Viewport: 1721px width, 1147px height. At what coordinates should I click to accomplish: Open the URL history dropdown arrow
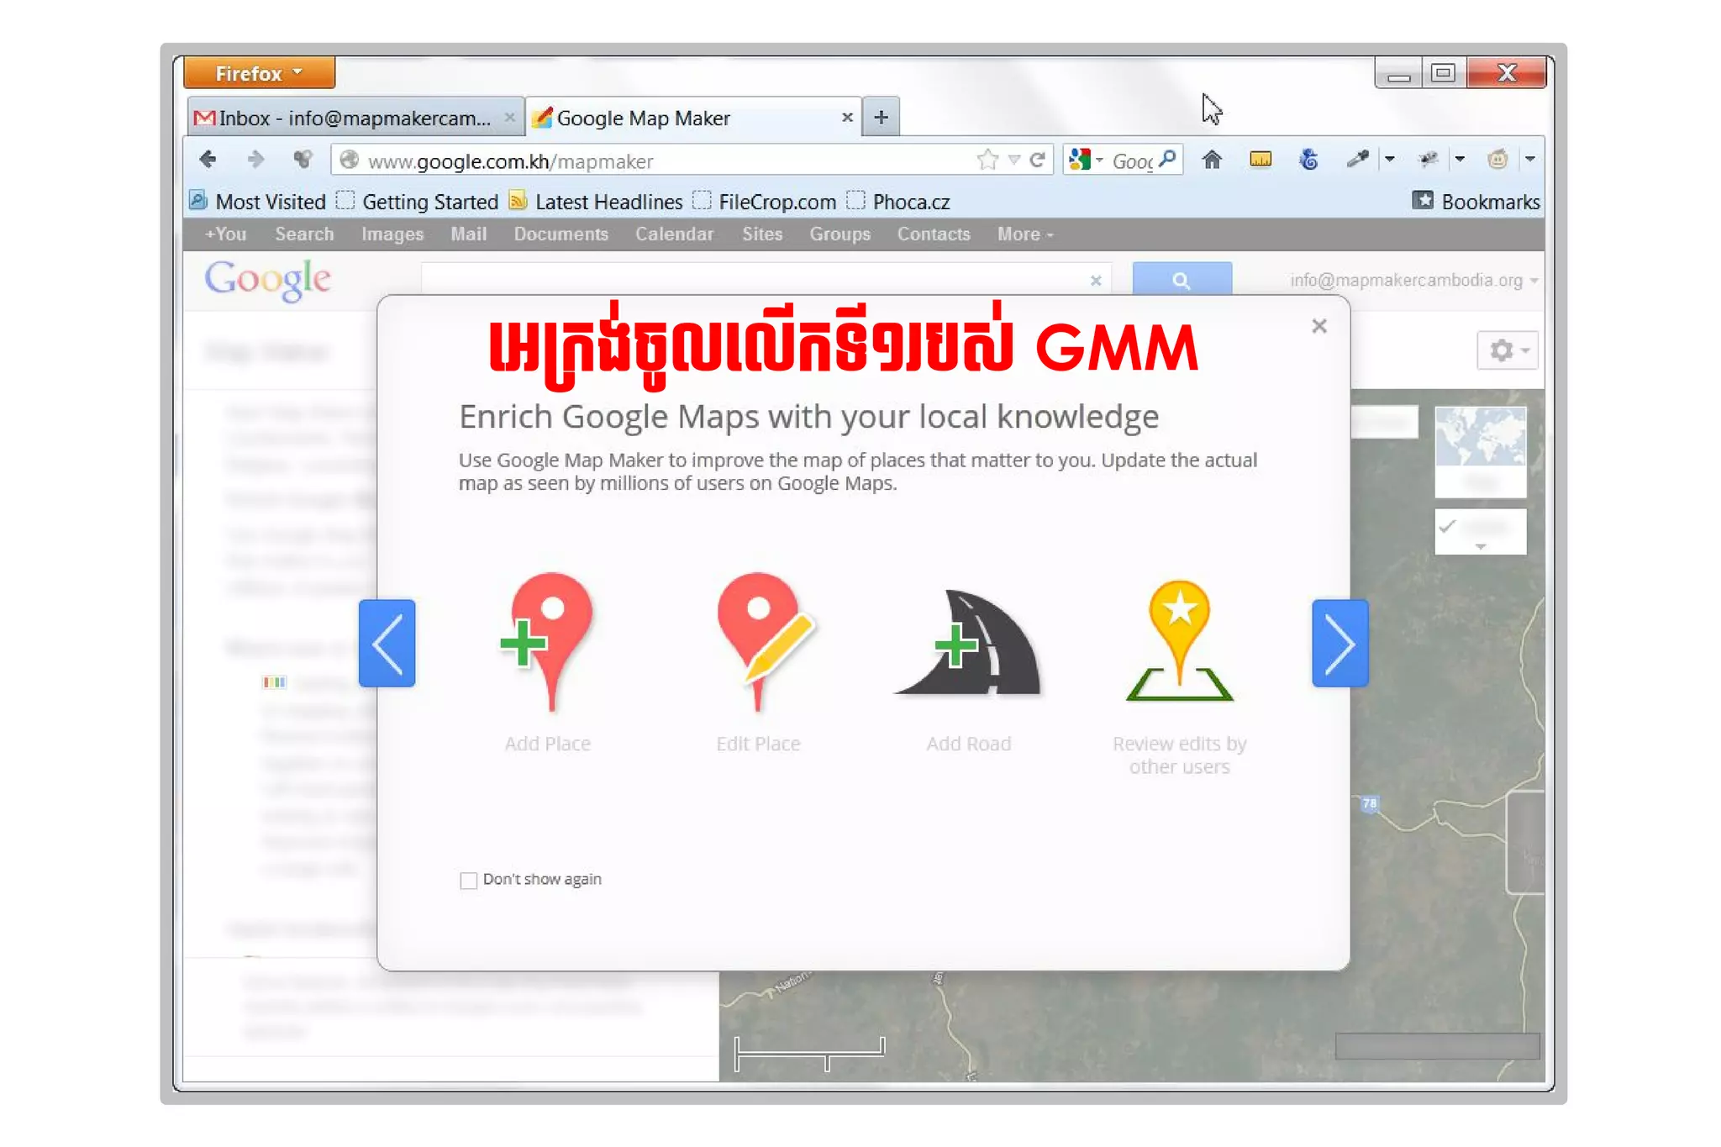pos(1014,160)
